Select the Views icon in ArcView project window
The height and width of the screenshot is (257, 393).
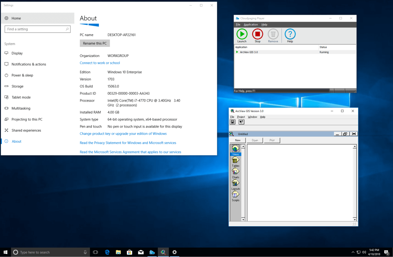point(235,148)
